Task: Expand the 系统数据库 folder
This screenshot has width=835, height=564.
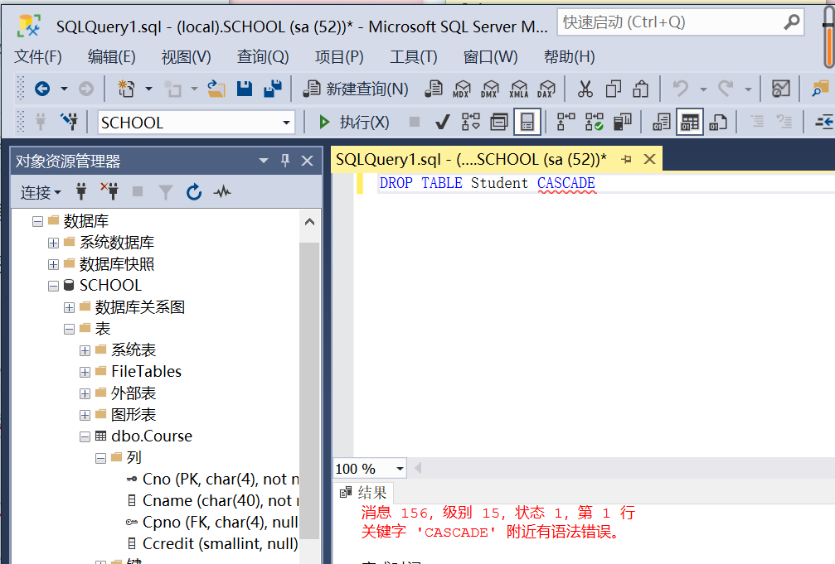Action: [x=53, y=243]
